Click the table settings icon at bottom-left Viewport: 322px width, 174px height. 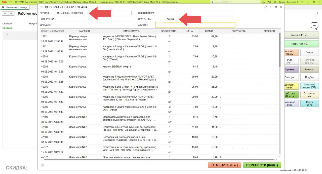pyautogui.click(x=42, y=165)
